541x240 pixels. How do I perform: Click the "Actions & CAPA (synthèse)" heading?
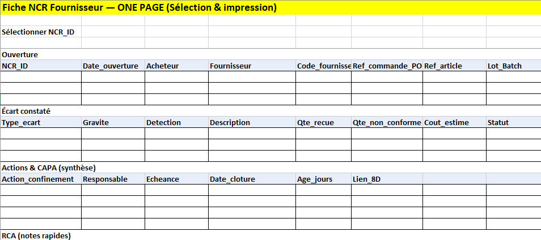click(x=49, y=168)
